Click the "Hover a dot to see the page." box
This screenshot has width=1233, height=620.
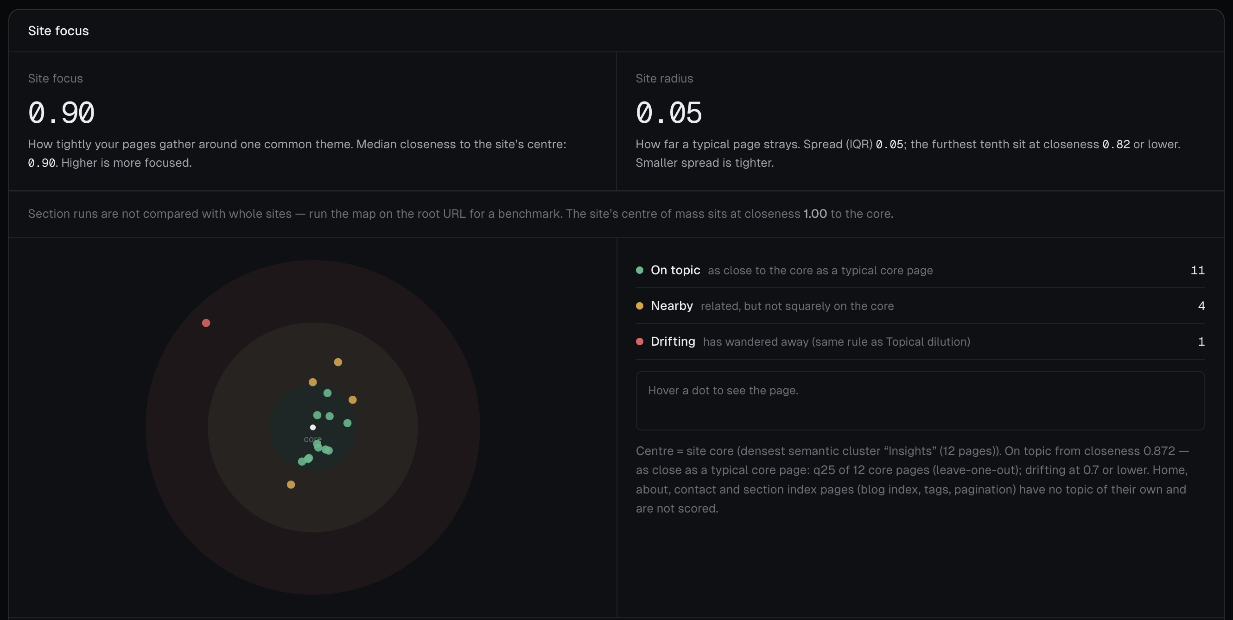pos(920,401)
